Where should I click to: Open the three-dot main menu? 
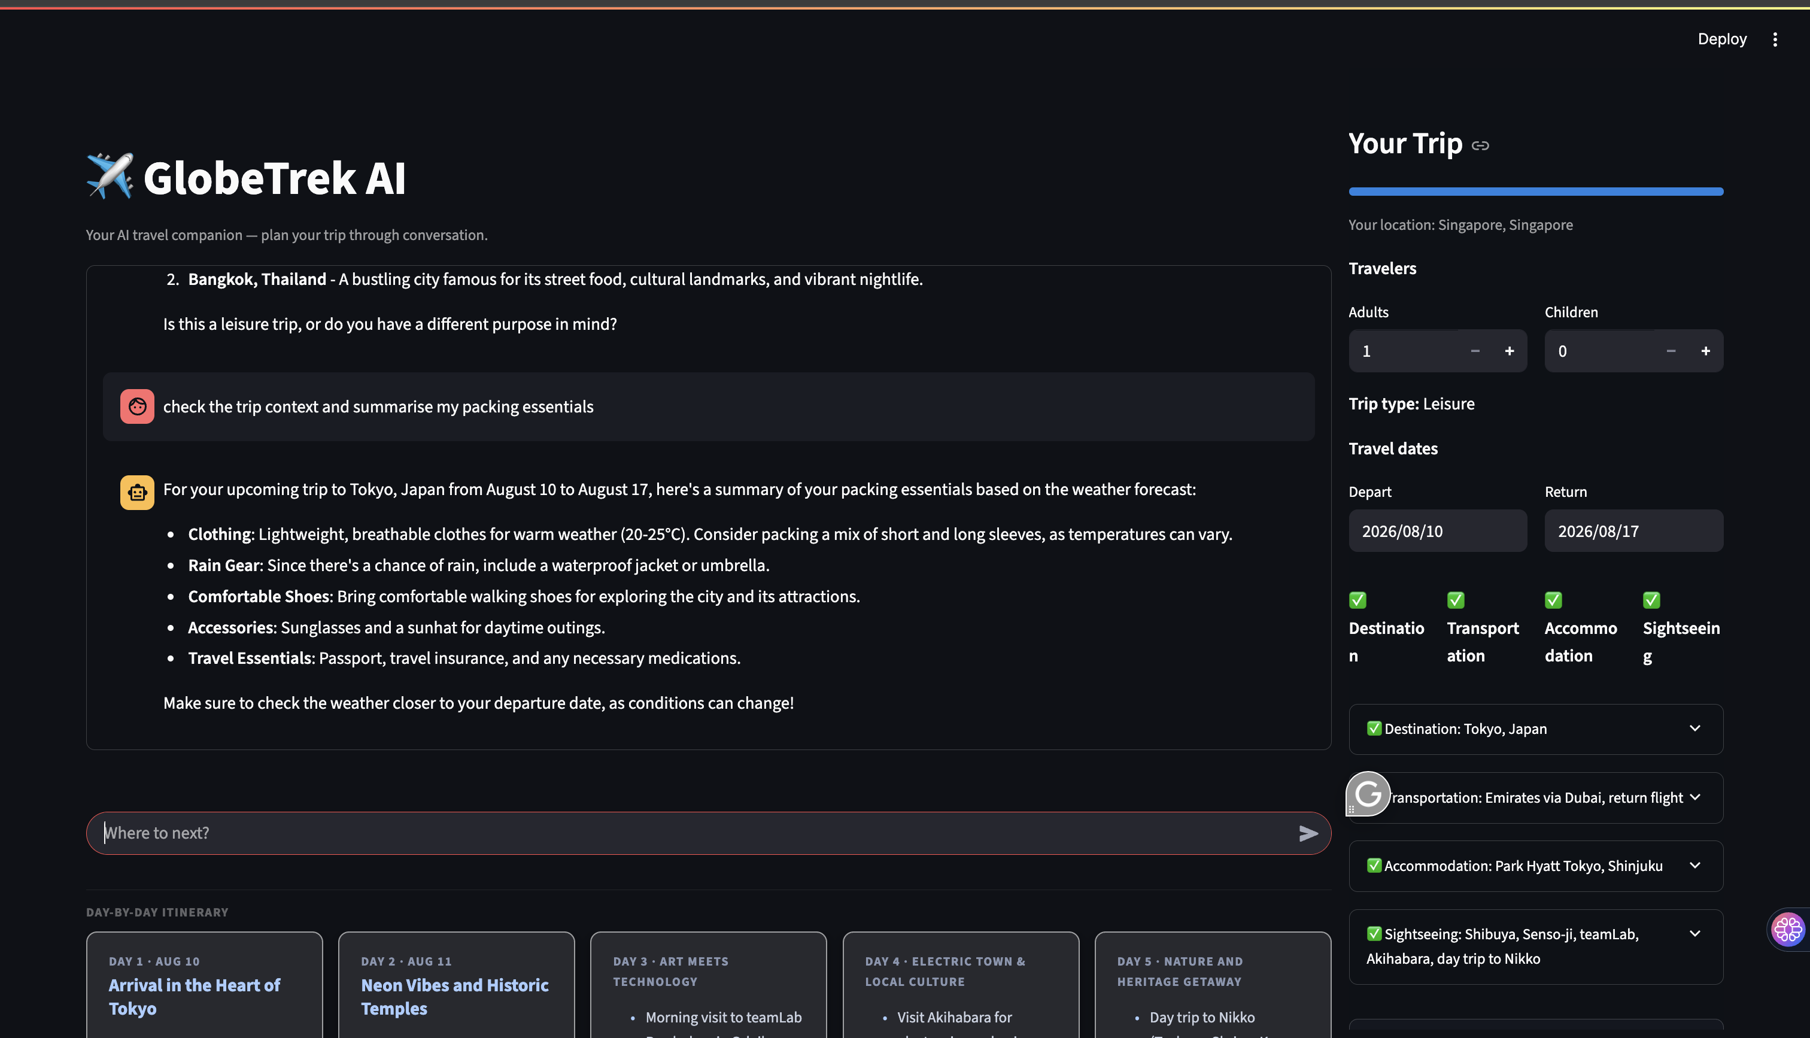pos(1775,40)
